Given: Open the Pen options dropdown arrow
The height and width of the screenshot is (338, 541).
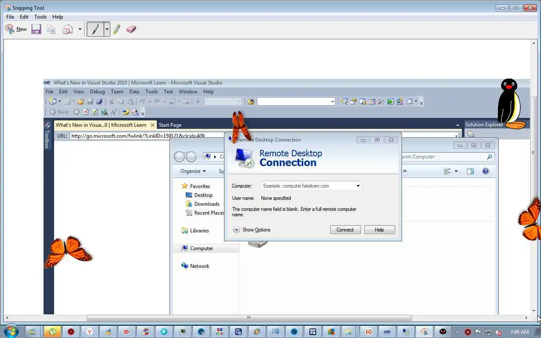Looking at the screenshot, I should coord(107,29).
